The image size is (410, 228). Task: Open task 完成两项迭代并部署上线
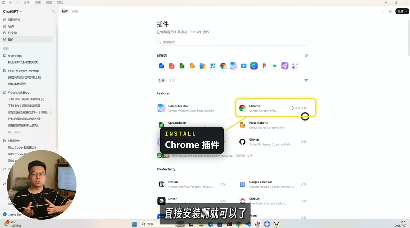coord(24,77)
